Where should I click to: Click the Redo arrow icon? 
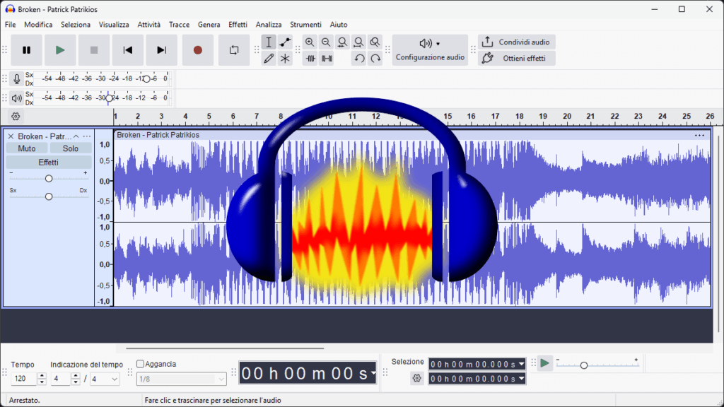click(375, 58)
